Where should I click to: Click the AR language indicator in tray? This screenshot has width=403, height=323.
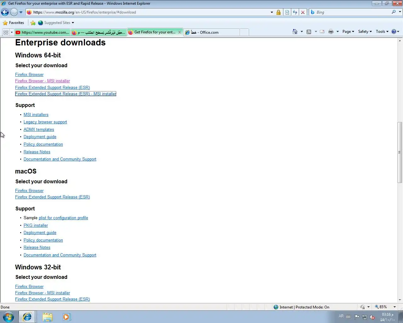341,316
